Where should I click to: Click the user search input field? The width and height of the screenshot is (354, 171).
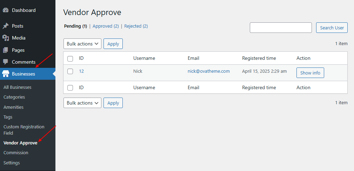[281, 28]
